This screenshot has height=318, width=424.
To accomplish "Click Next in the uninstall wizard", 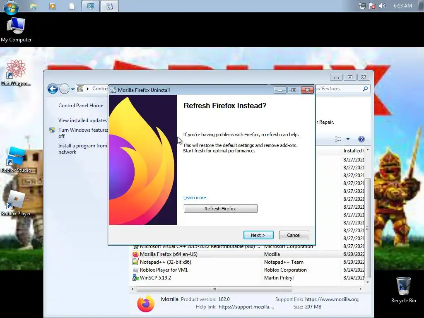I will coord(258,235).
